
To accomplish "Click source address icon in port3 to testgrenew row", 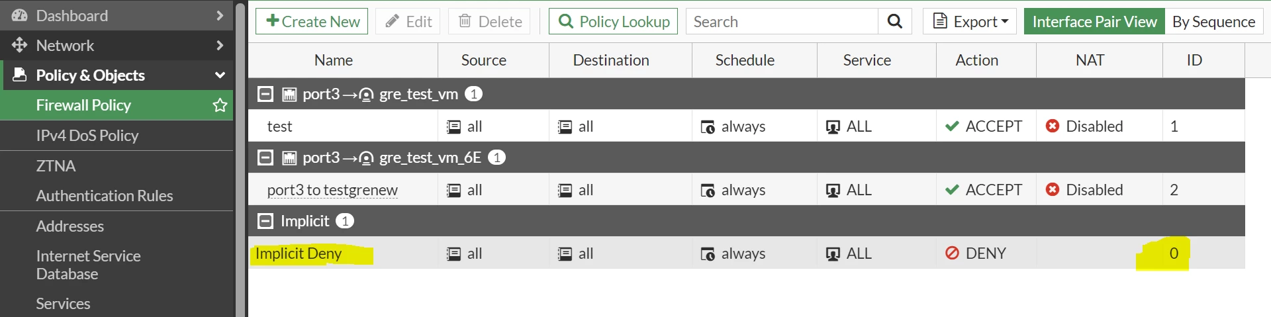I will 453,191.
